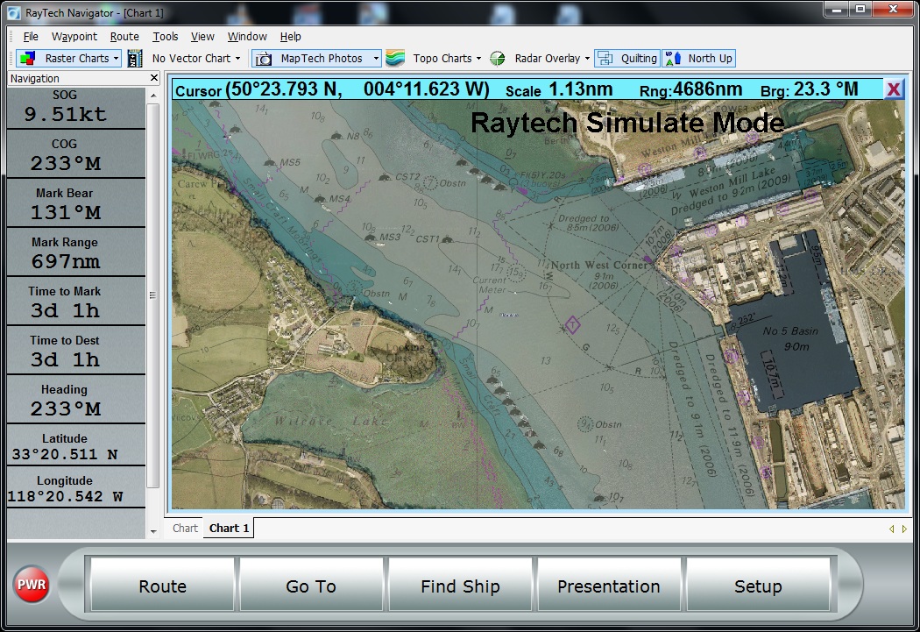The width and height of the screenshot is (920, 632).
Task: Click the Cursor coordinates readout
Action: [333, 89]
